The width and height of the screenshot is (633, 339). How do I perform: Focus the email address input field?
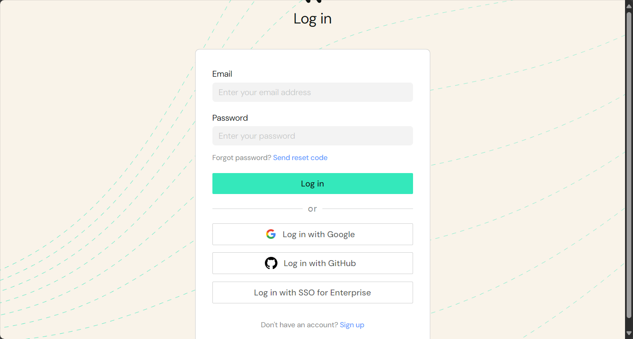pos(313,92)
